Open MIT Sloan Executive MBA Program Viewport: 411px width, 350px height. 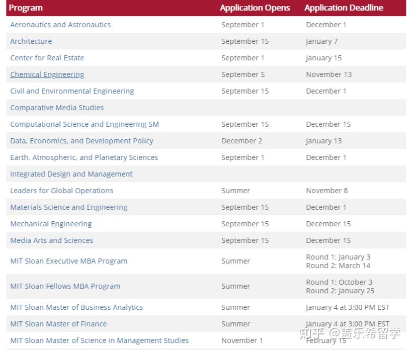(69, 261)
